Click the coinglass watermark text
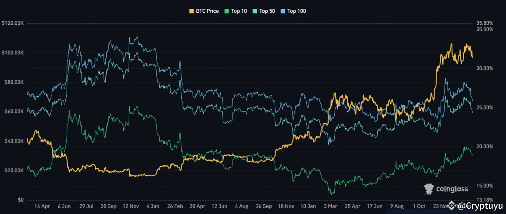Viewport: 506px width, 214px height. pyautogui.click(x=452, y=189)
